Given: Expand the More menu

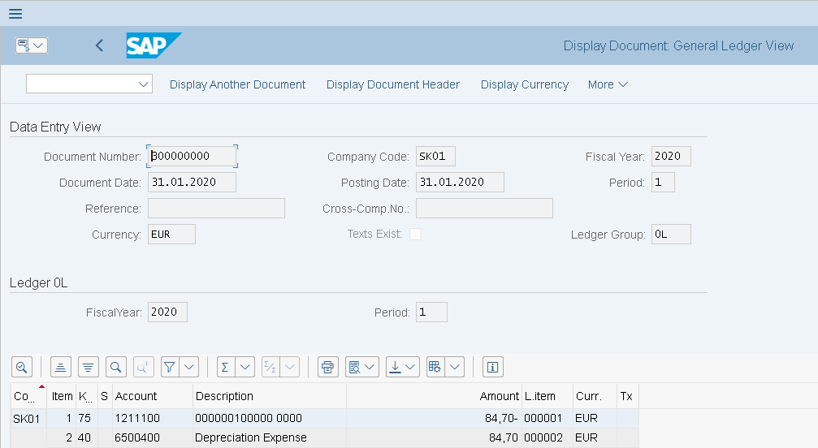Looking at the screenshot, I should click(x=608, y=84).
